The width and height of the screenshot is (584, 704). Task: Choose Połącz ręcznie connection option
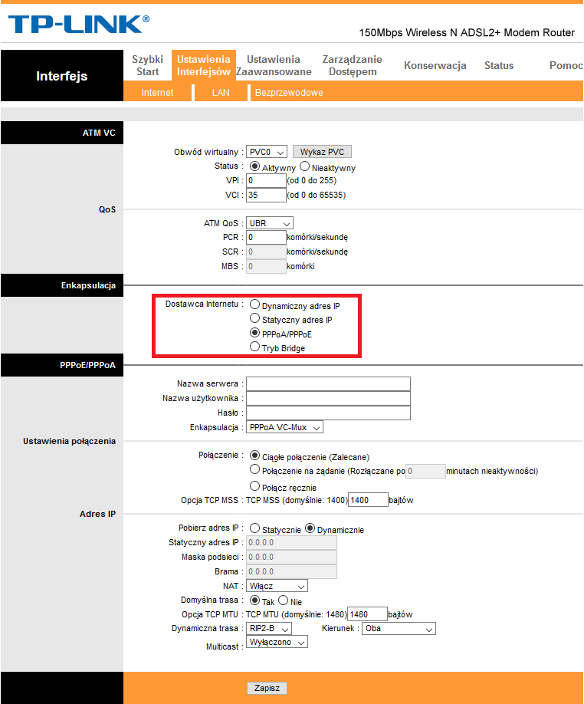[255, 486]
